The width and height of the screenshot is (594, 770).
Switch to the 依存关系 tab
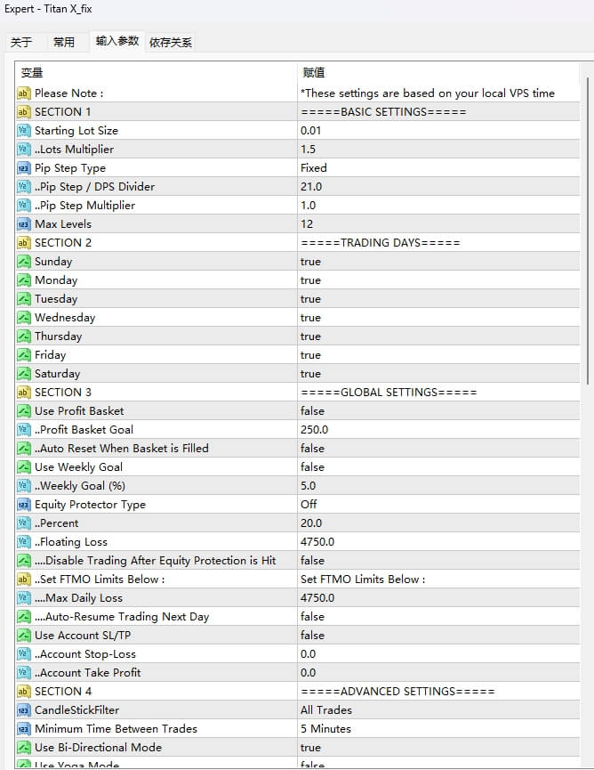[171, 42]
